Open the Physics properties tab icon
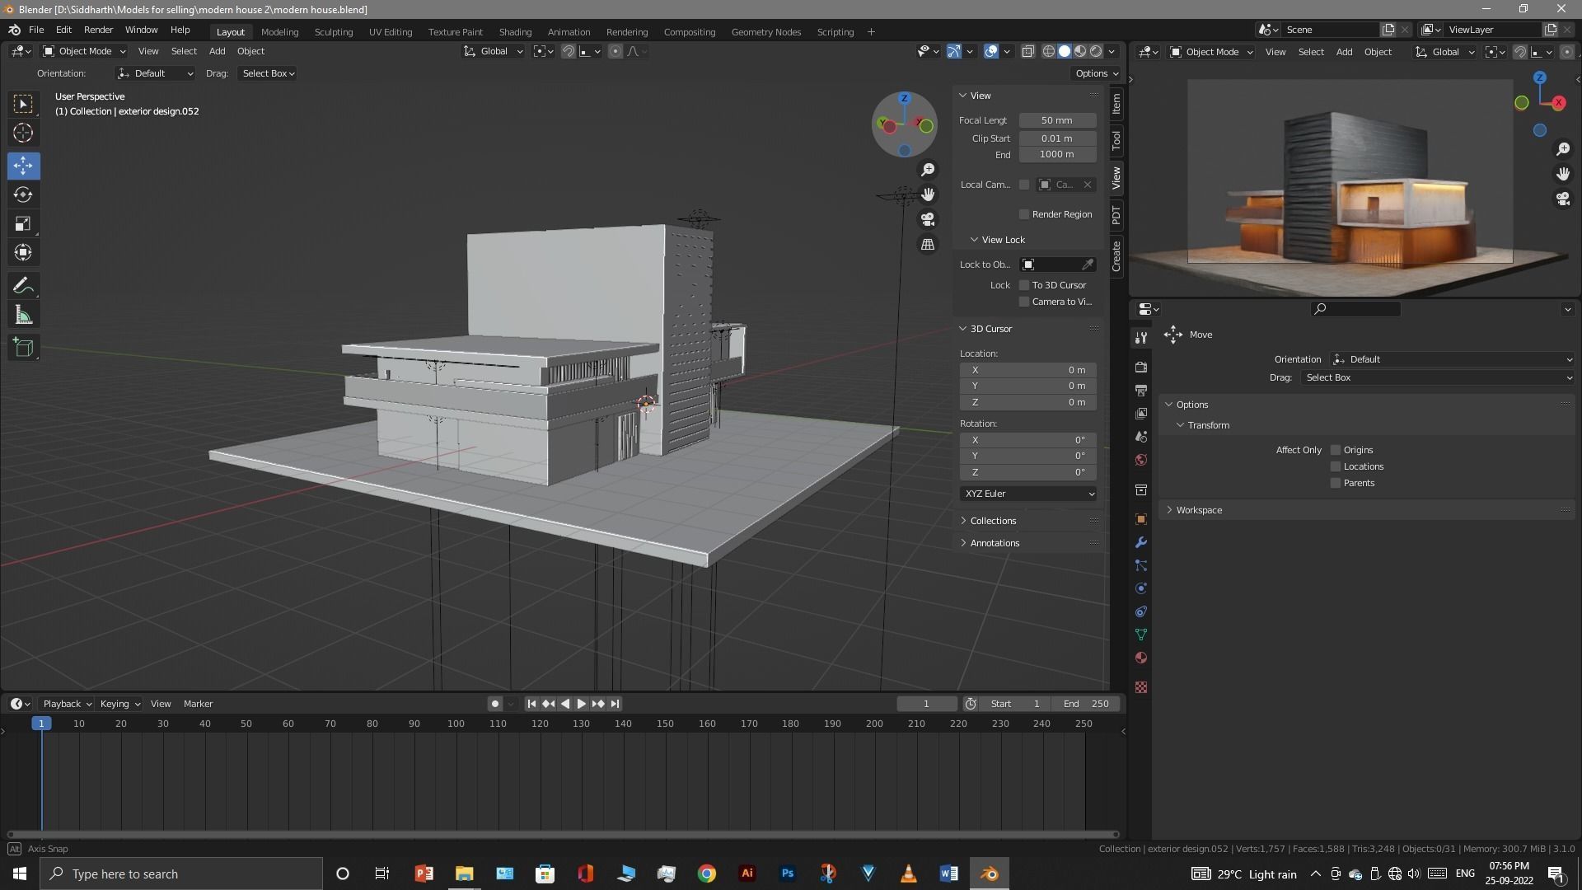The image size is (1582, 890). point(1141,588)
